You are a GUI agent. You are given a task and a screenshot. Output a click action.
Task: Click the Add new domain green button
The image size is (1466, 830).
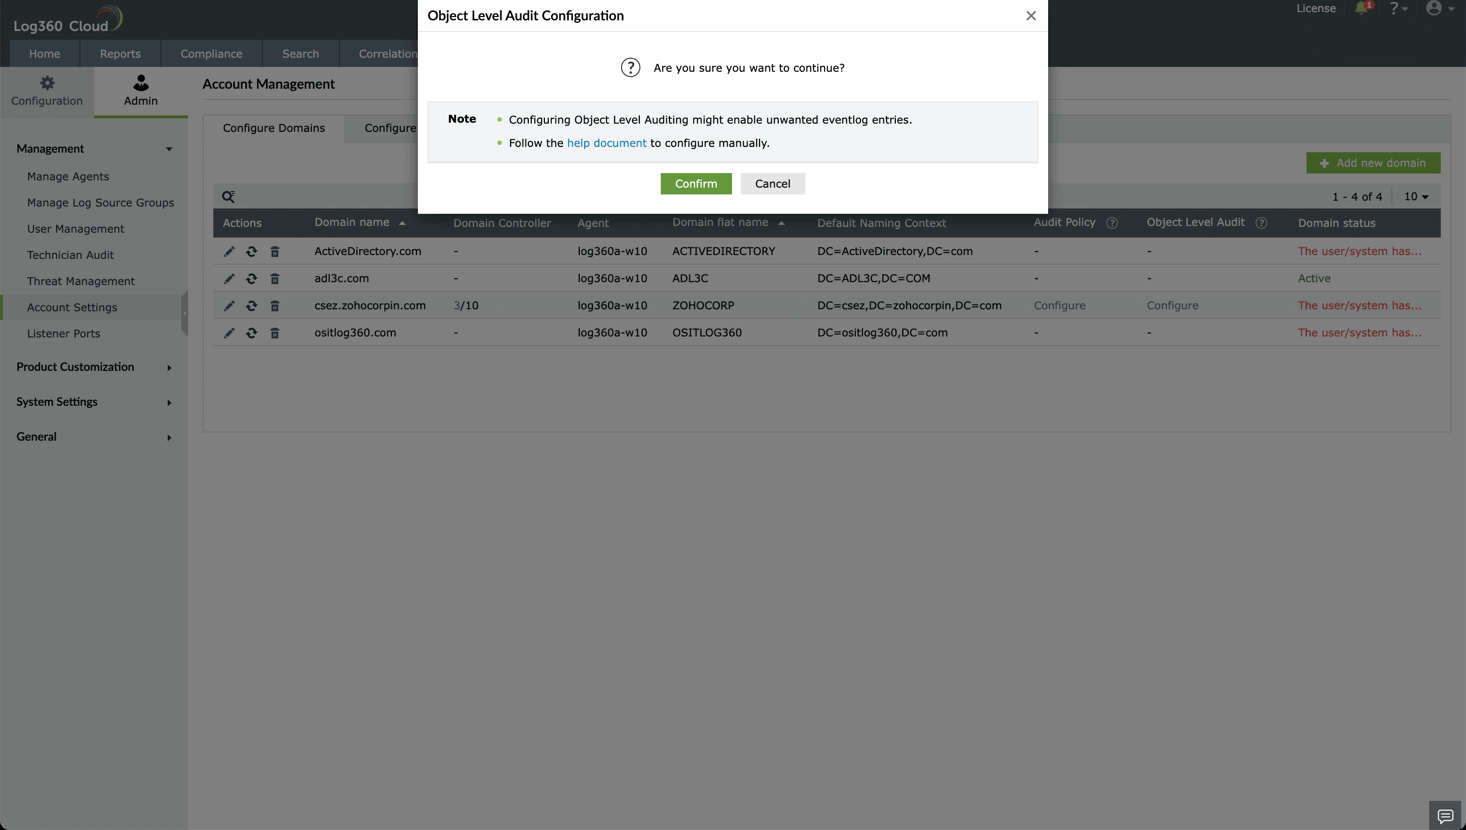click(x=1372, y=163)
